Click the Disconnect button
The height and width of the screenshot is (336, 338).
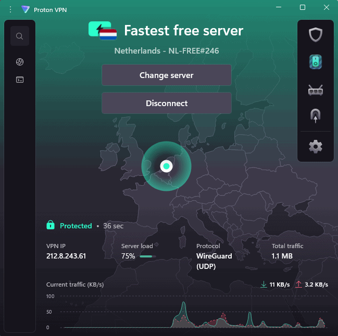point(166,104)
